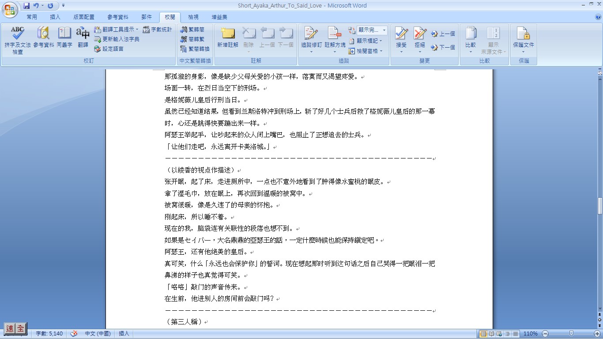Image resolution: width=603 pixels, height=339 pixels.
Task: Click the 字數: 5,140 status bar item
Action: (49, 334)
